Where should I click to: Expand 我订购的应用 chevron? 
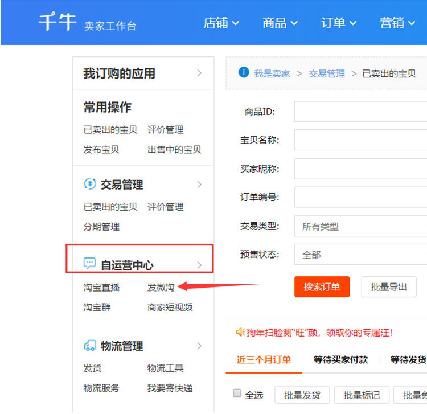[x=199, y=73]
